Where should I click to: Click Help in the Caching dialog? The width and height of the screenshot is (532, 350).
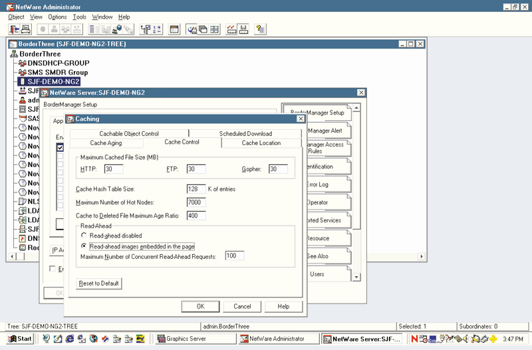[283, 307]
